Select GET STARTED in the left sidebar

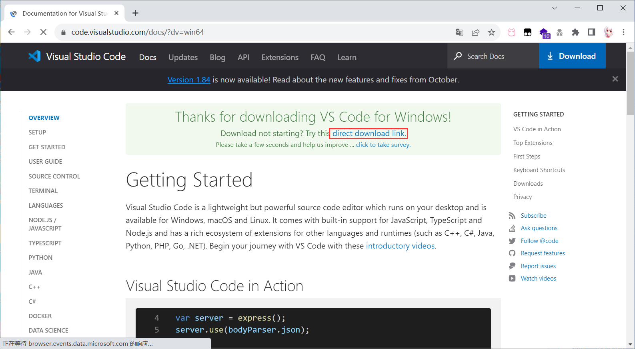[47, 147]
